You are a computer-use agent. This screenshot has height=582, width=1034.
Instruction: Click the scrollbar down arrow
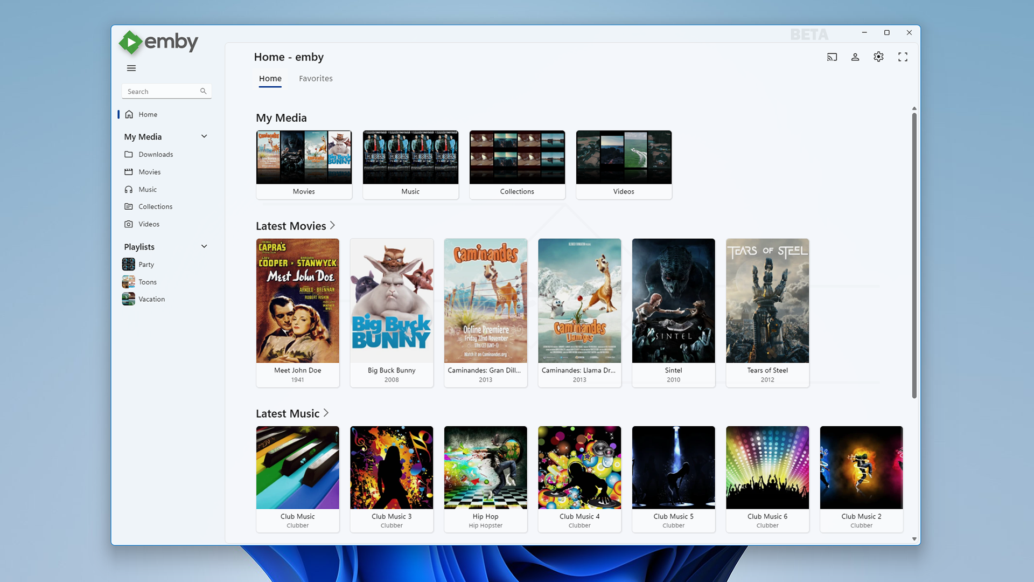tap(914, 539)
